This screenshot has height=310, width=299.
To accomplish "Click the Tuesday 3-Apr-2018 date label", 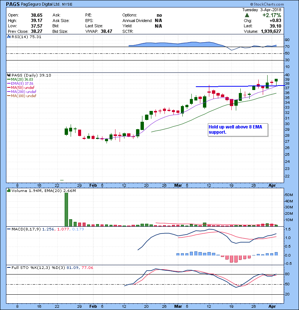I will click(x=262, y=10).
